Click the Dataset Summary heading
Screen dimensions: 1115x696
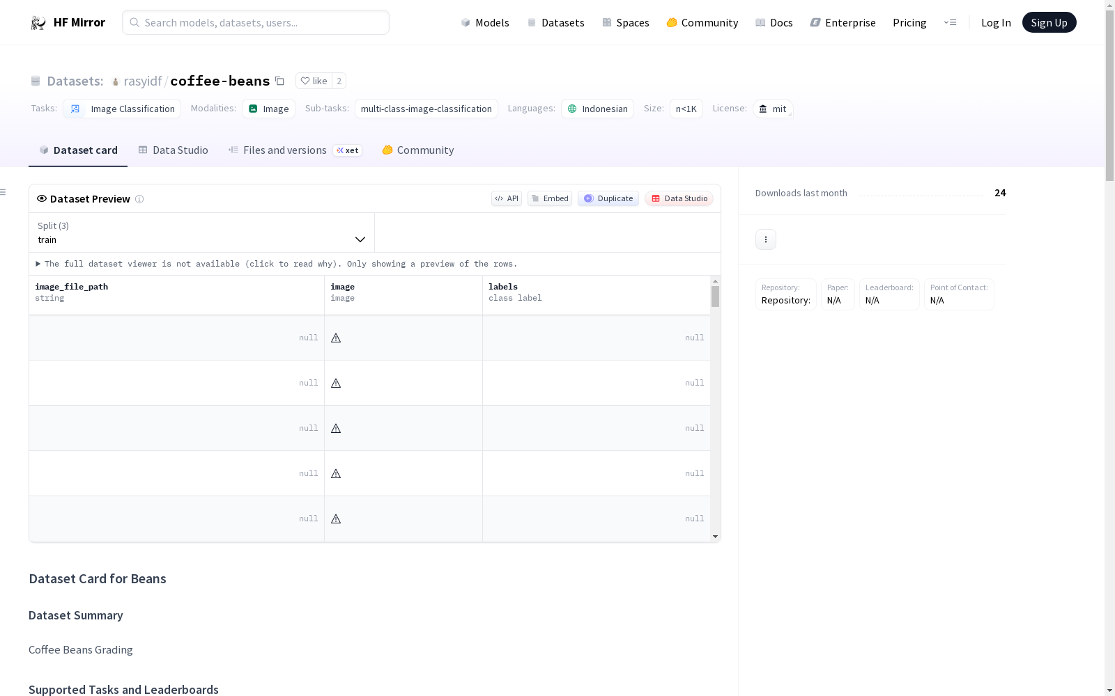click(x=76, y=615)
